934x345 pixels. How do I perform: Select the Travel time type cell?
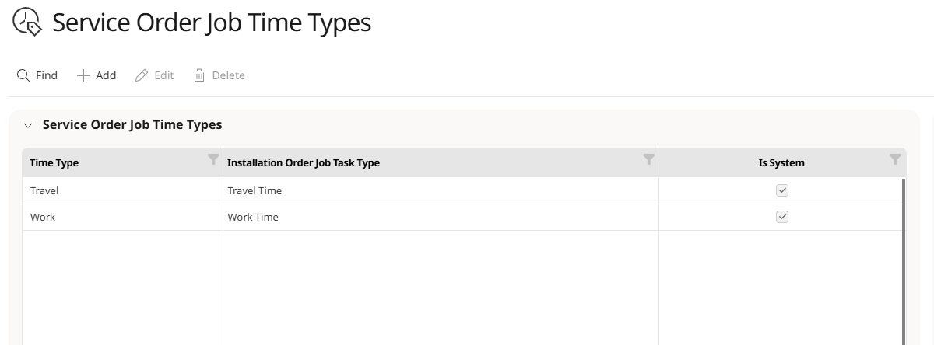122,190
